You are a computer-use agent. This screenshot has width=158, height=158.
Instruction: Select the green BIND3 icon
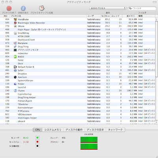coord(15,57)
